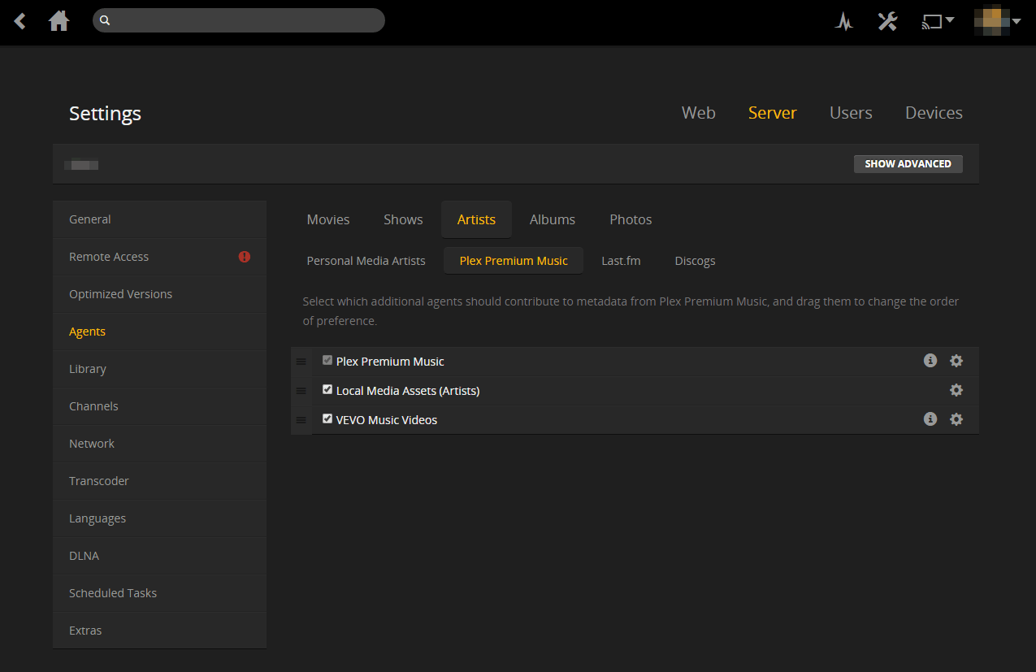The image size is (1036, 672).
Task: Select the Server settings tab
Action: pos(773,113)
